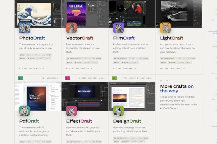The width and height of the screenshot is (217, 144).
Task: Click Installers Ready tag under LightCraft
Action: (187, 59)
